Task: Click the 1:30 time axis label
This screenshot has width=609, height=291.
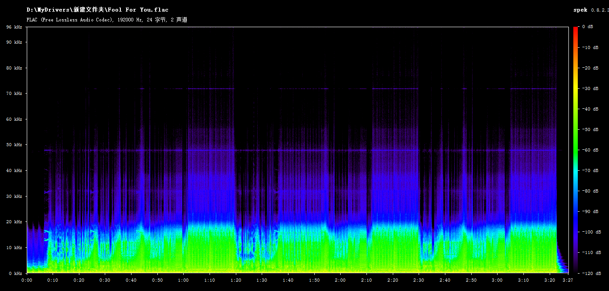Action: (262, 280)
